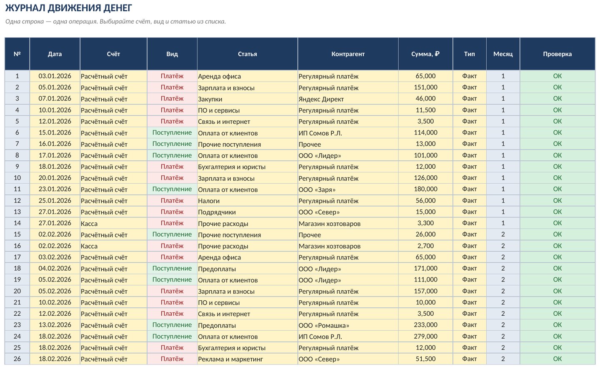
Task: Click the amount 180,000
Action: click(x=425, y=189)
